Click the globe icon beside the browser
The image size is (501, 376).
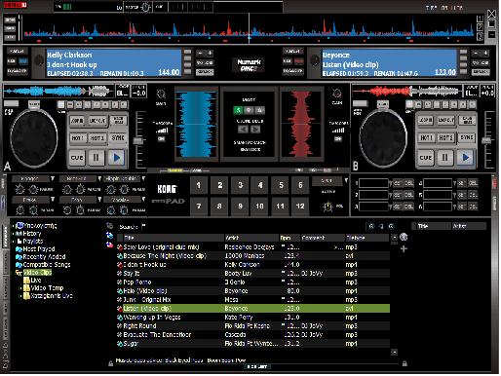tap(404, 237)
